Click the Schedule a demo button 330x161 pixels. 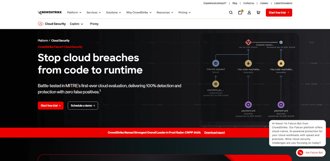click(83, 106)
